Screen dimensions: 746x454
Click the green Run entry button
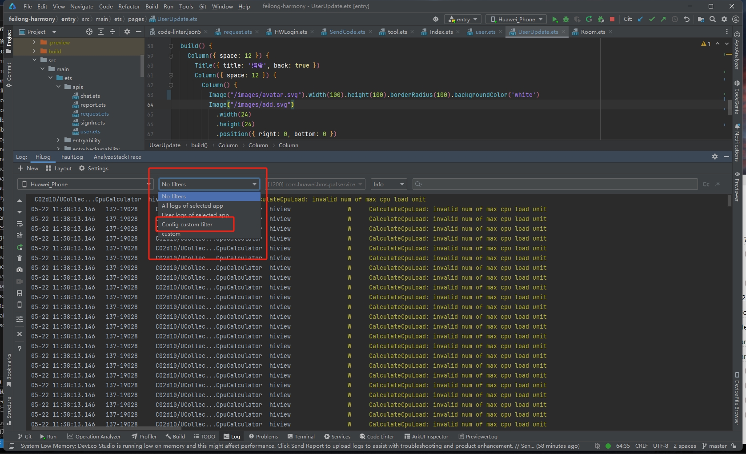pos(554,19)
